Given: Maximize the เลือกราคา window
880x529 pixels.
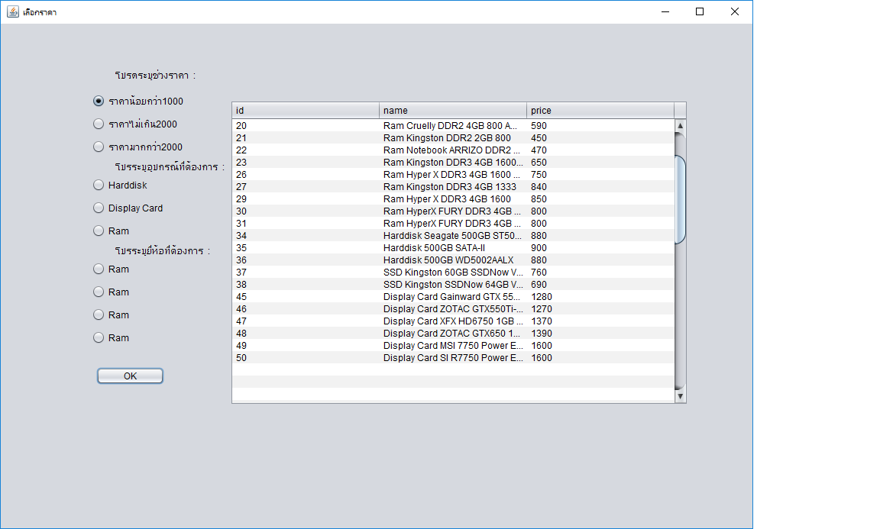Looking at the screenshot, I should (699, 11).
